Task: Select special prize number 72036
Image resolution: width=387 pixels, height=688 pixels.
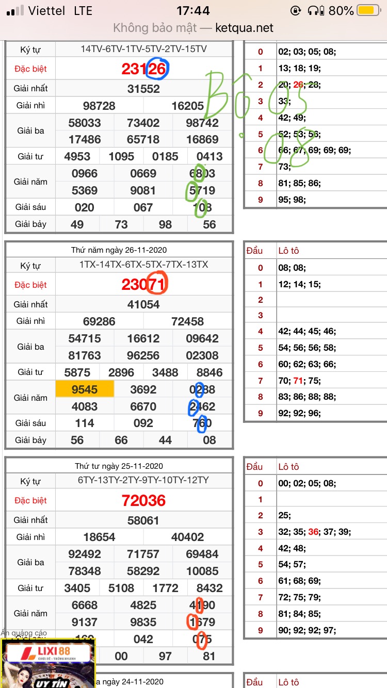Action: click(x=143, y=500)
